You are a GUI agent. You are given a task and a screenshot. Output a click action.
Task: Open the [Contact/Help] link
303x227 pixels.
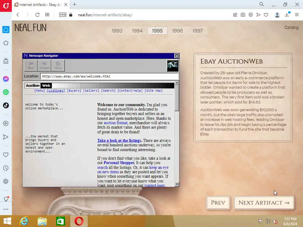(130, 90)
